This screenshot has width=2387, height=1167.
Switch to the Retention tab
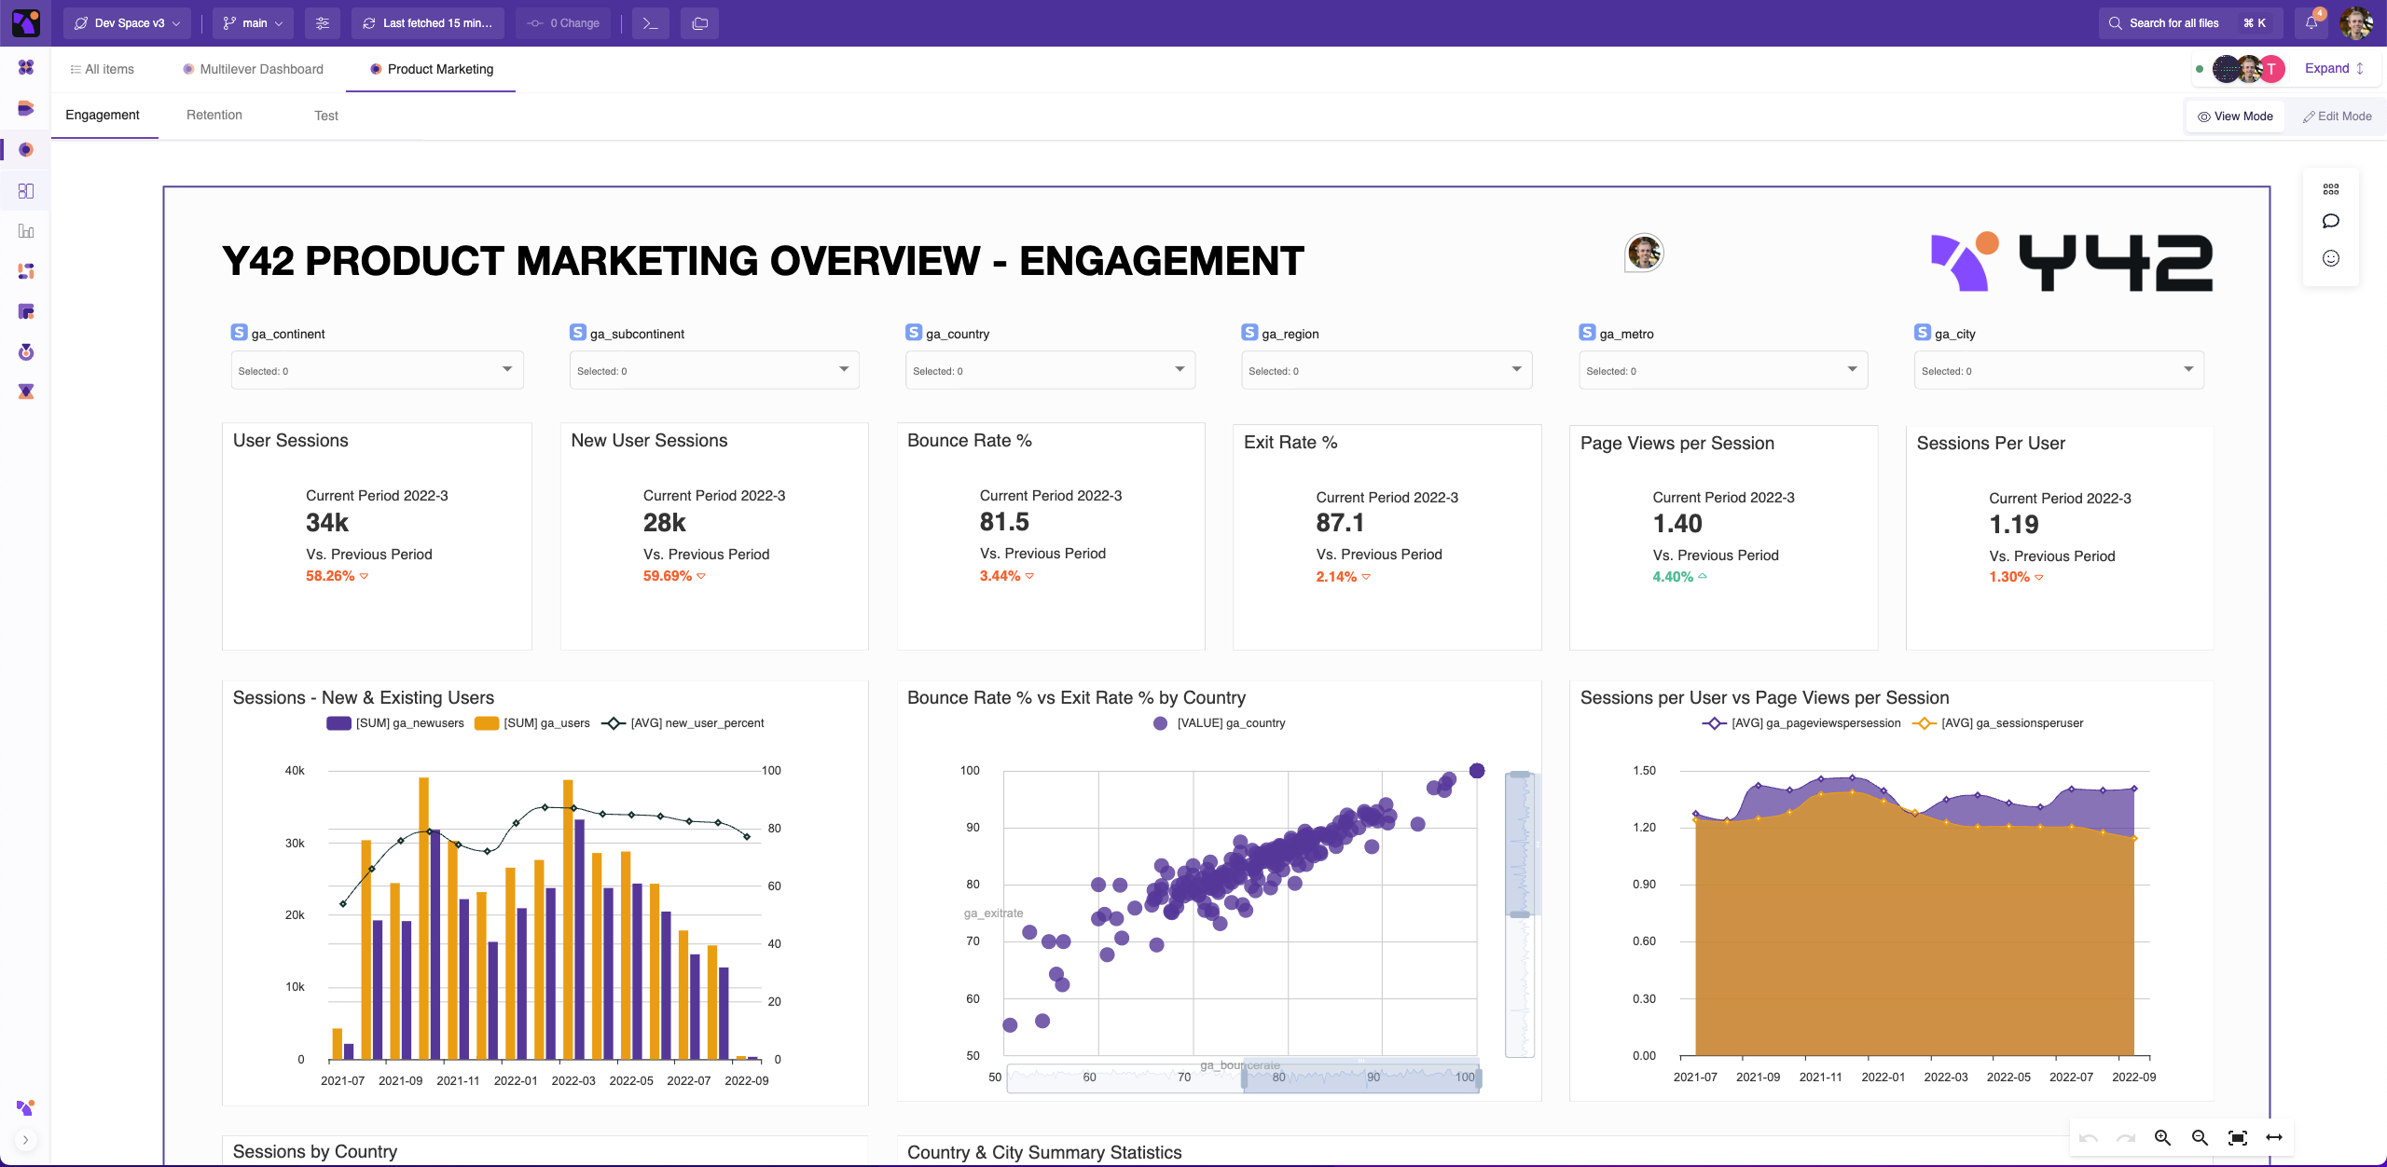[214, 116]
